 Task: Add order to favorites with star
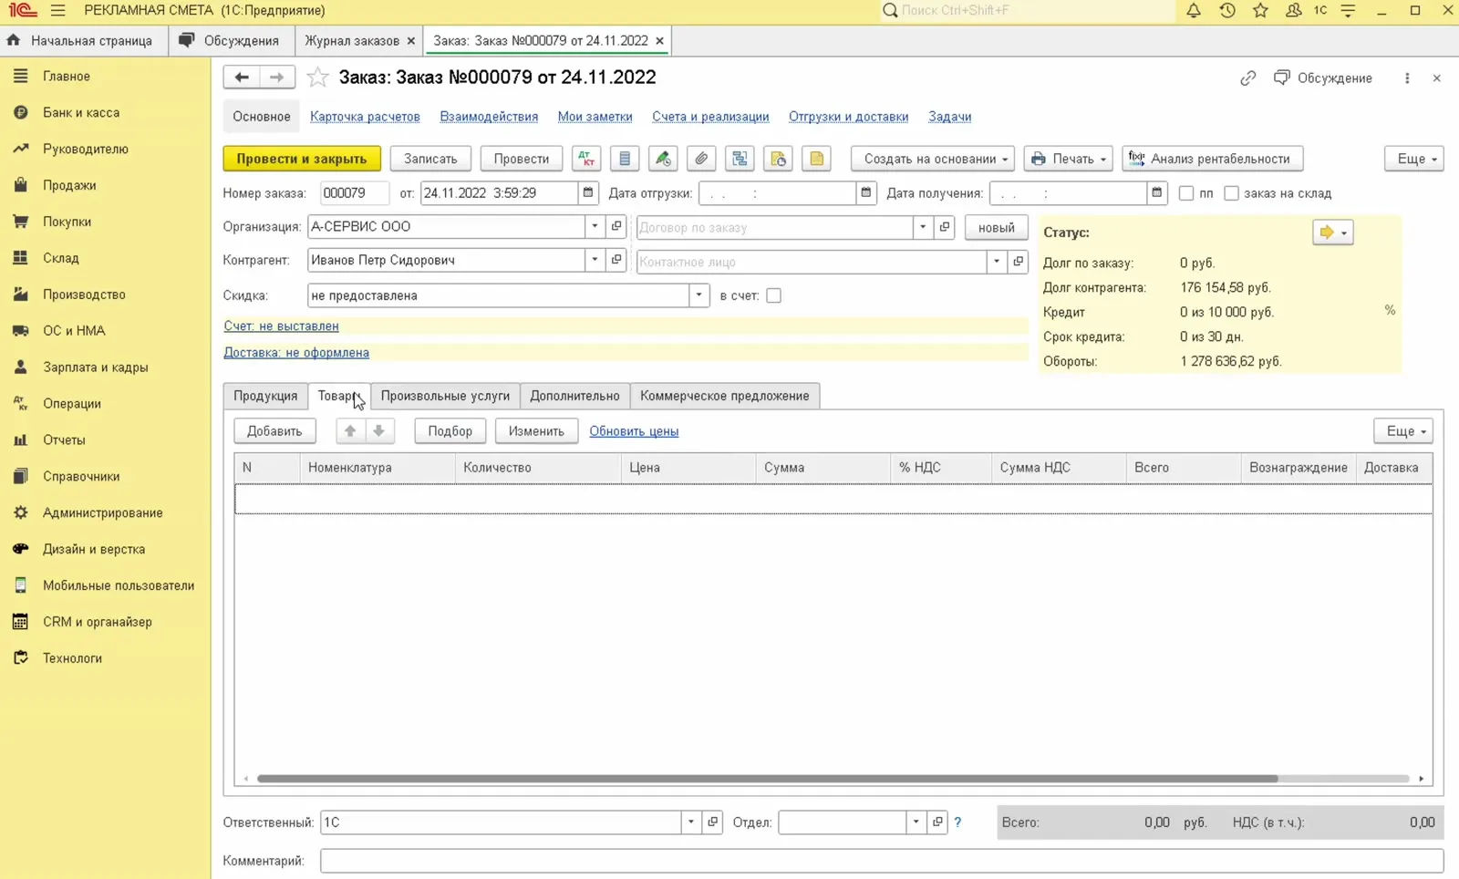coord(317,78)
